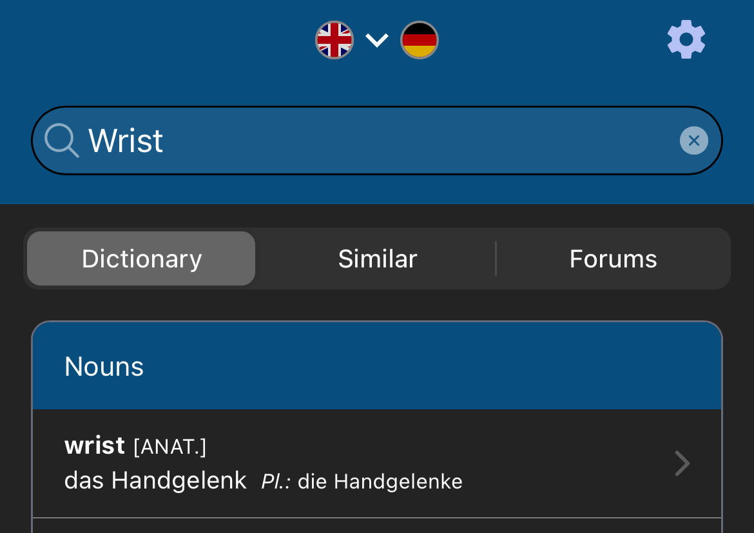Click the plural form "die Handgelenke"

tap(380, 481)
